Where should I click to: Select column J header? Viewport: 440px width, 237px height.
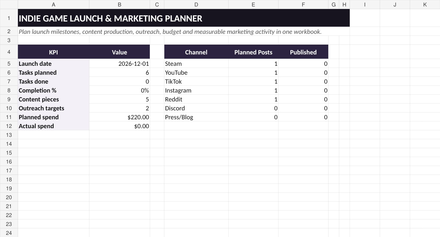395,5
